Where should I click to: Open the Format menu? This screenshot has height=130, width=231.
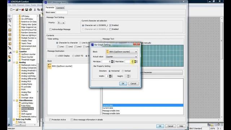(x=21, y=5)
